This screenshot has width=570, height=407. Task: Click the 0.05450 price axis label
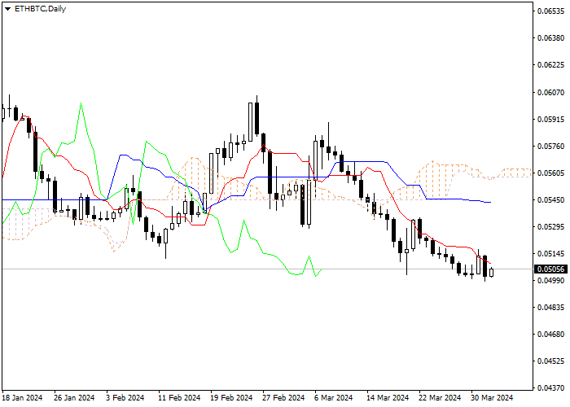pos(550,200)
